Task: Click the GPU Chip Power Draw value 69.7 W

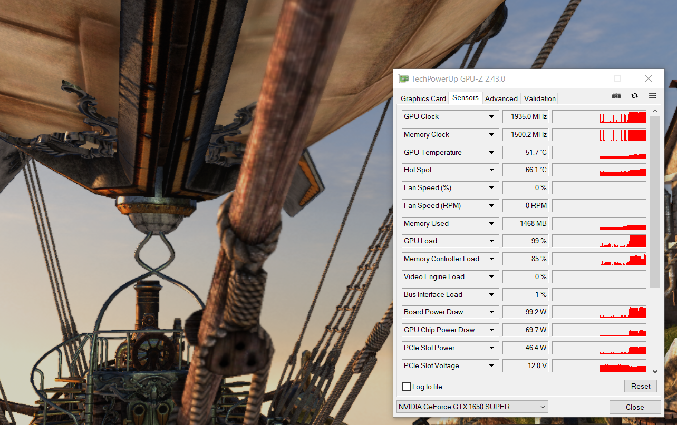Action: coord(526,330)
